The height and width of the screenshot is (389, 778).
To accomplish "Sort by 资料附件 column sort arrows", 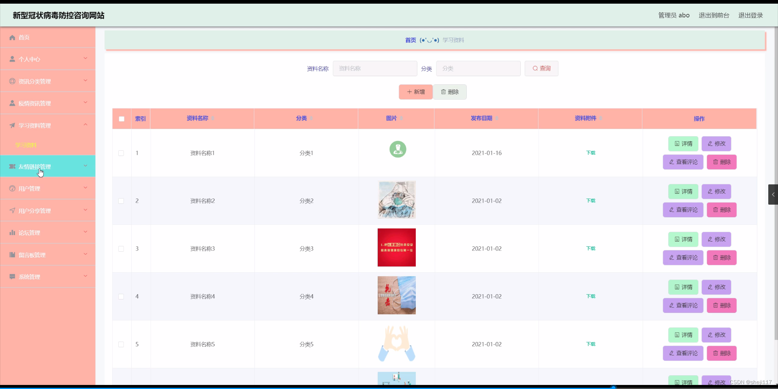I will pyautogui.click(x=601, y=118).
